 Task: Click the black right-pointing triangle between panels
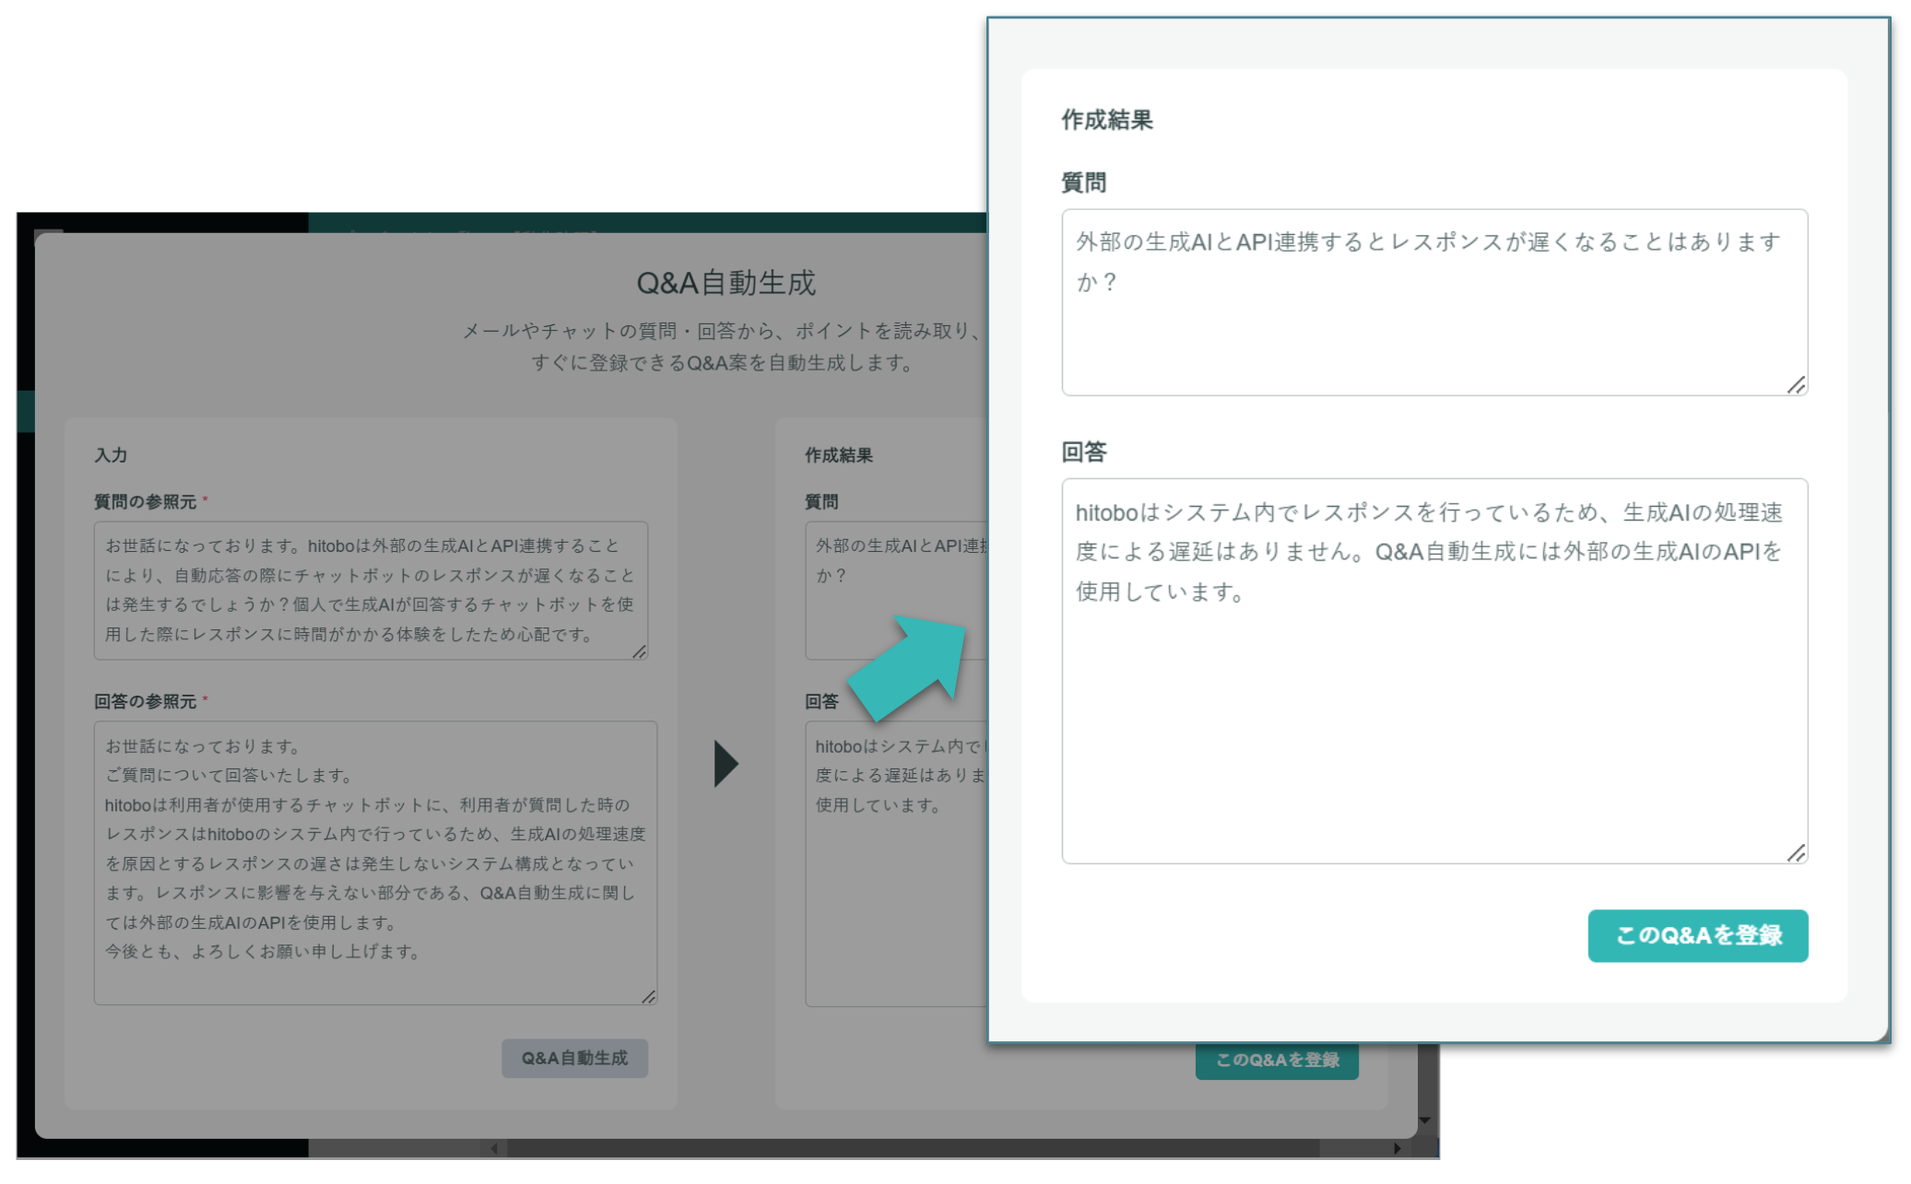[725, 763]
